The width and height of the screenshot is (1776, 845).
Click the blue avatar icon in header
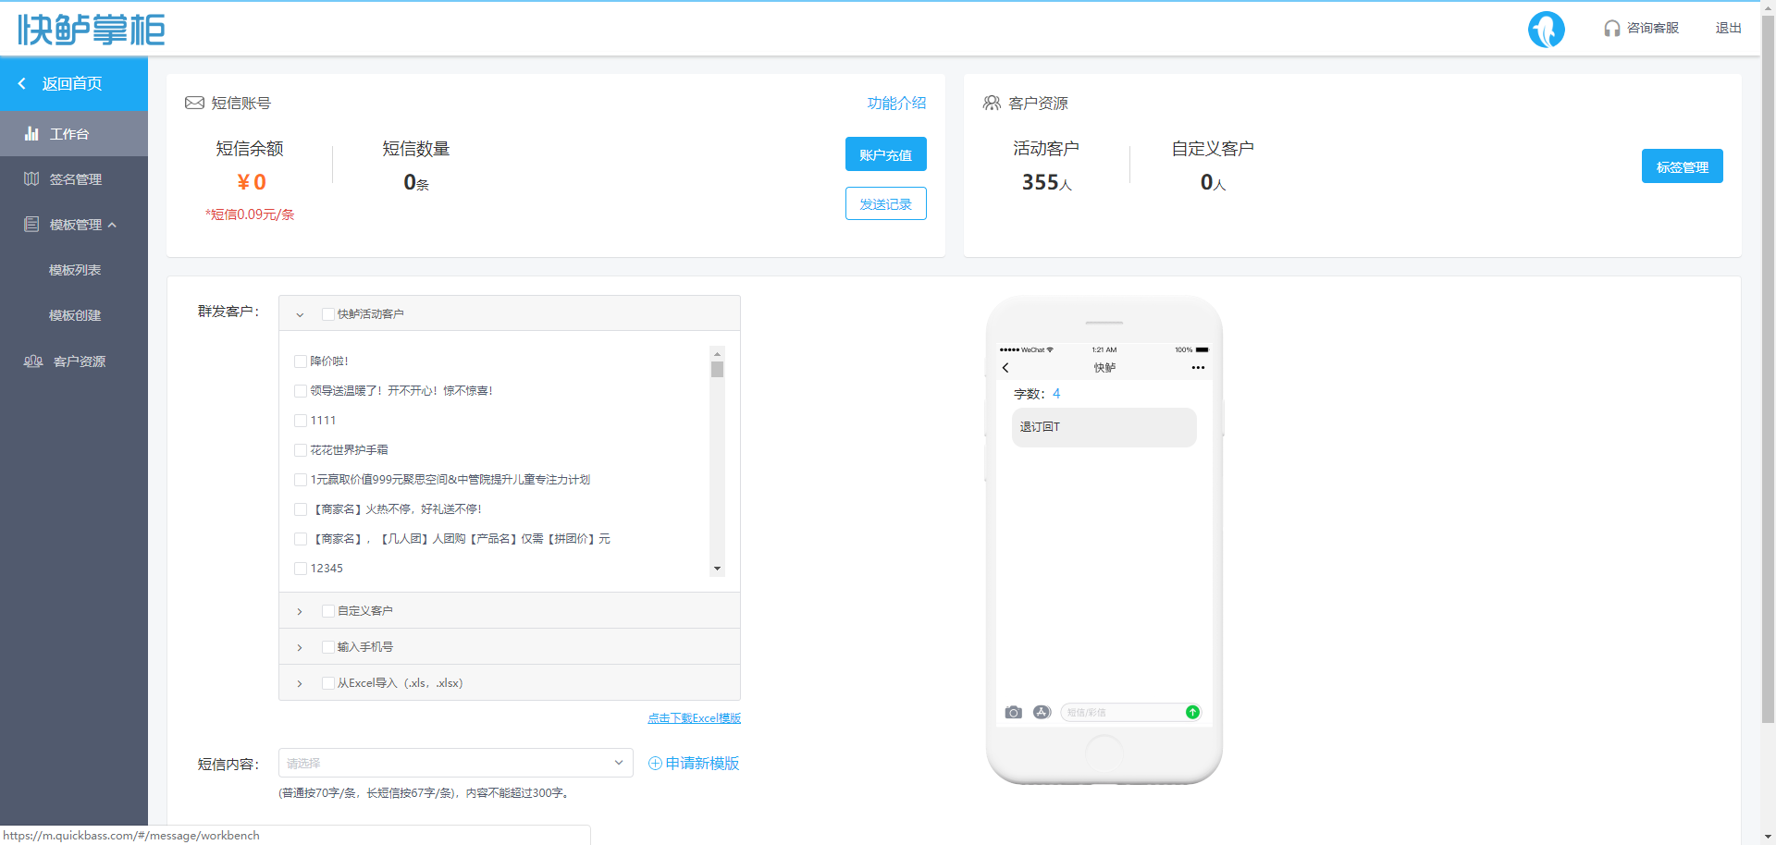1546,30
